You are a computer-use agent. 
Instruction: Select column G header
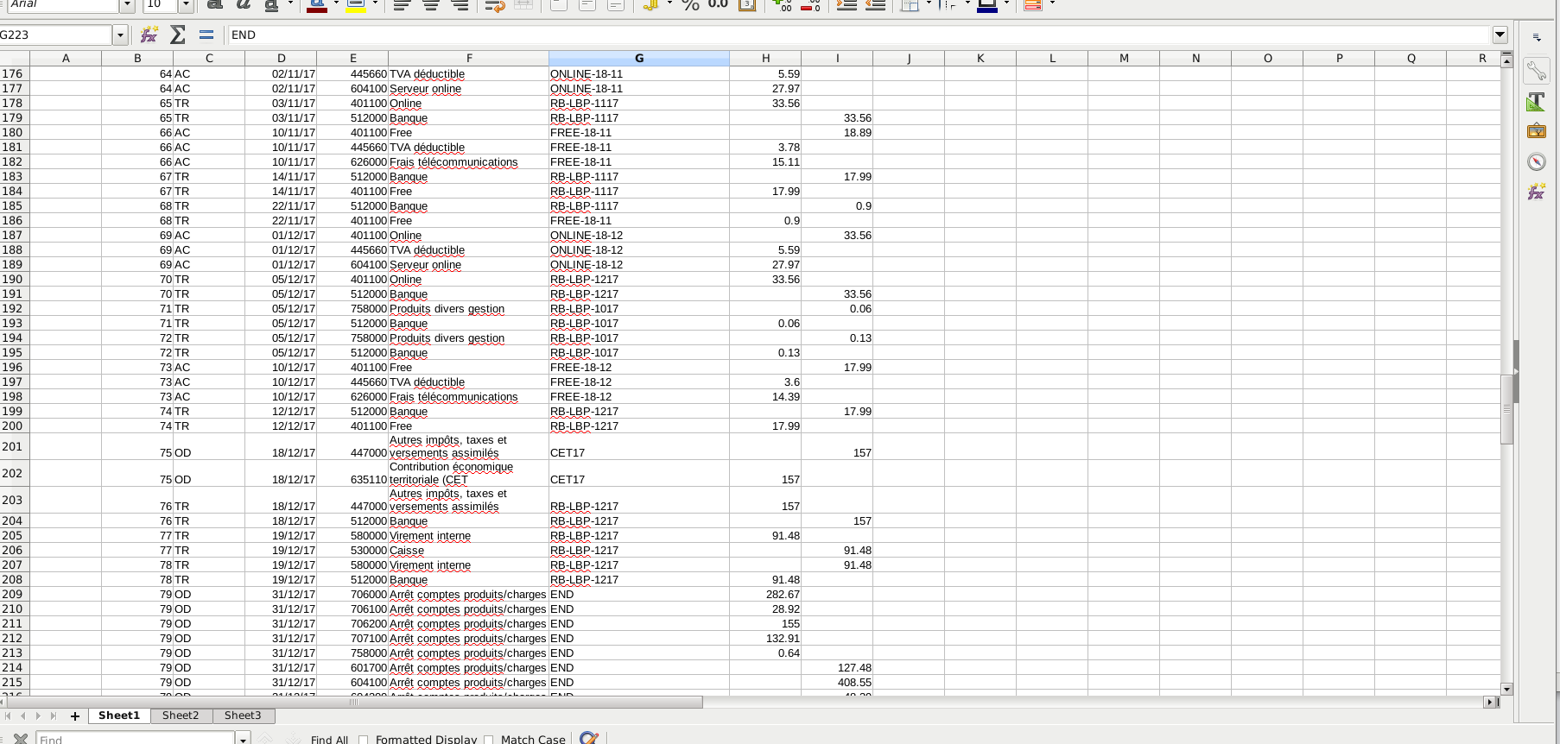[x=638, y=58]
